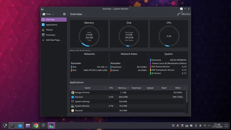Open System Settings from the taskbar
The height and width of the screenshot is (130, 231).
[12, 126]
